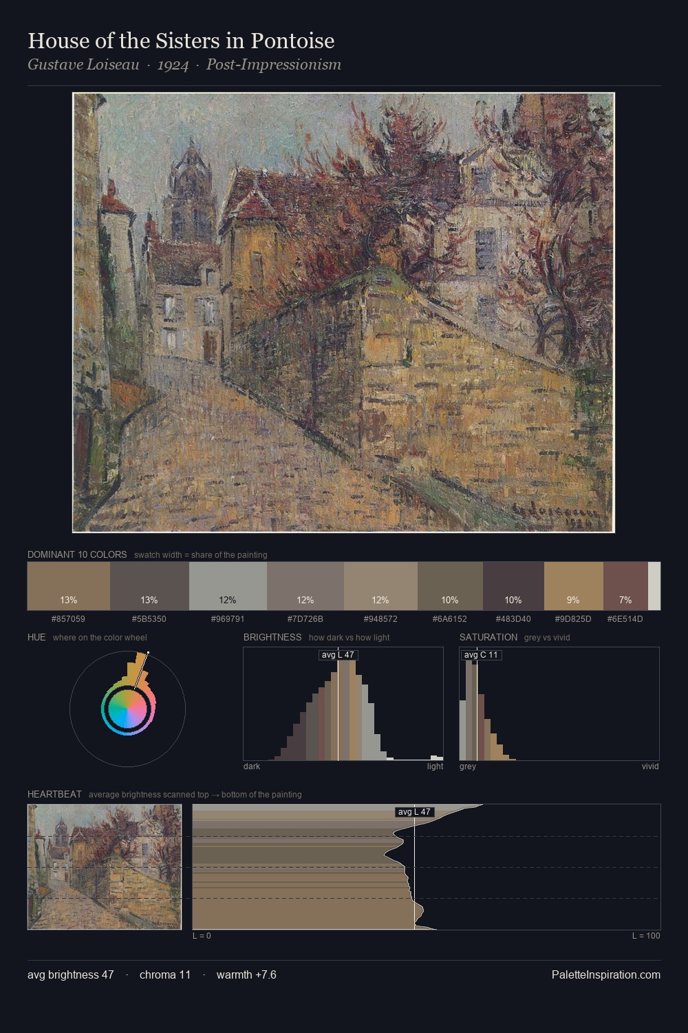Click the hex code #857059 label
This screenshot has height=1033, width=688.
[69, 619]
